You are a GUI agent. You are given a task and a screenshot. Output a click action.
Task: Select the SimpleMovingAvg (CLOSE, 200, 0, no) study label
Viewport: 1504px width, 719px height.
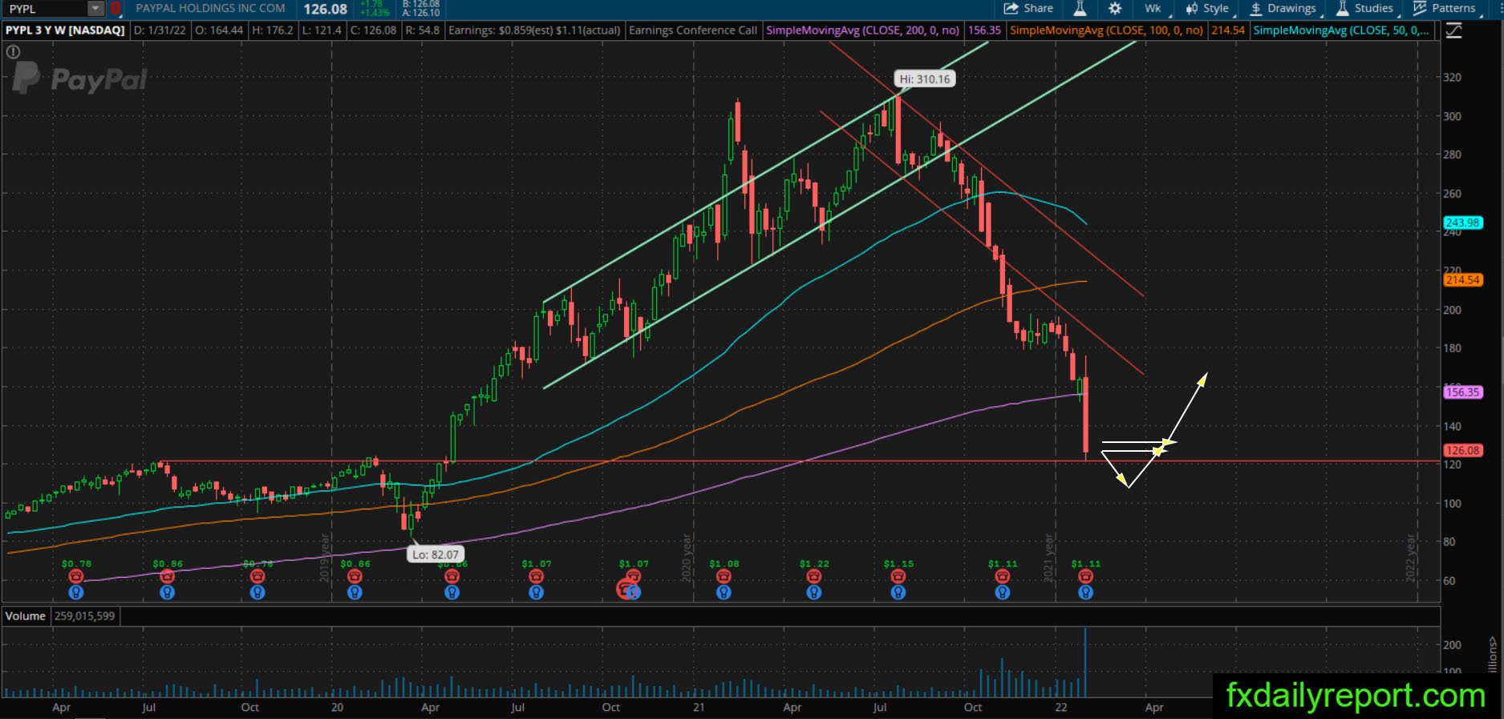click(x=862, y=30)
